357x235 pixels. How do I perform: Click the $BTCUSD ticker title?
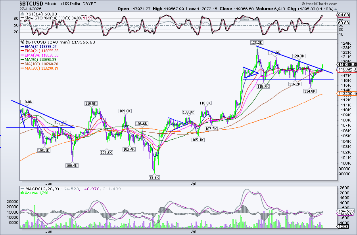[31, 4]
